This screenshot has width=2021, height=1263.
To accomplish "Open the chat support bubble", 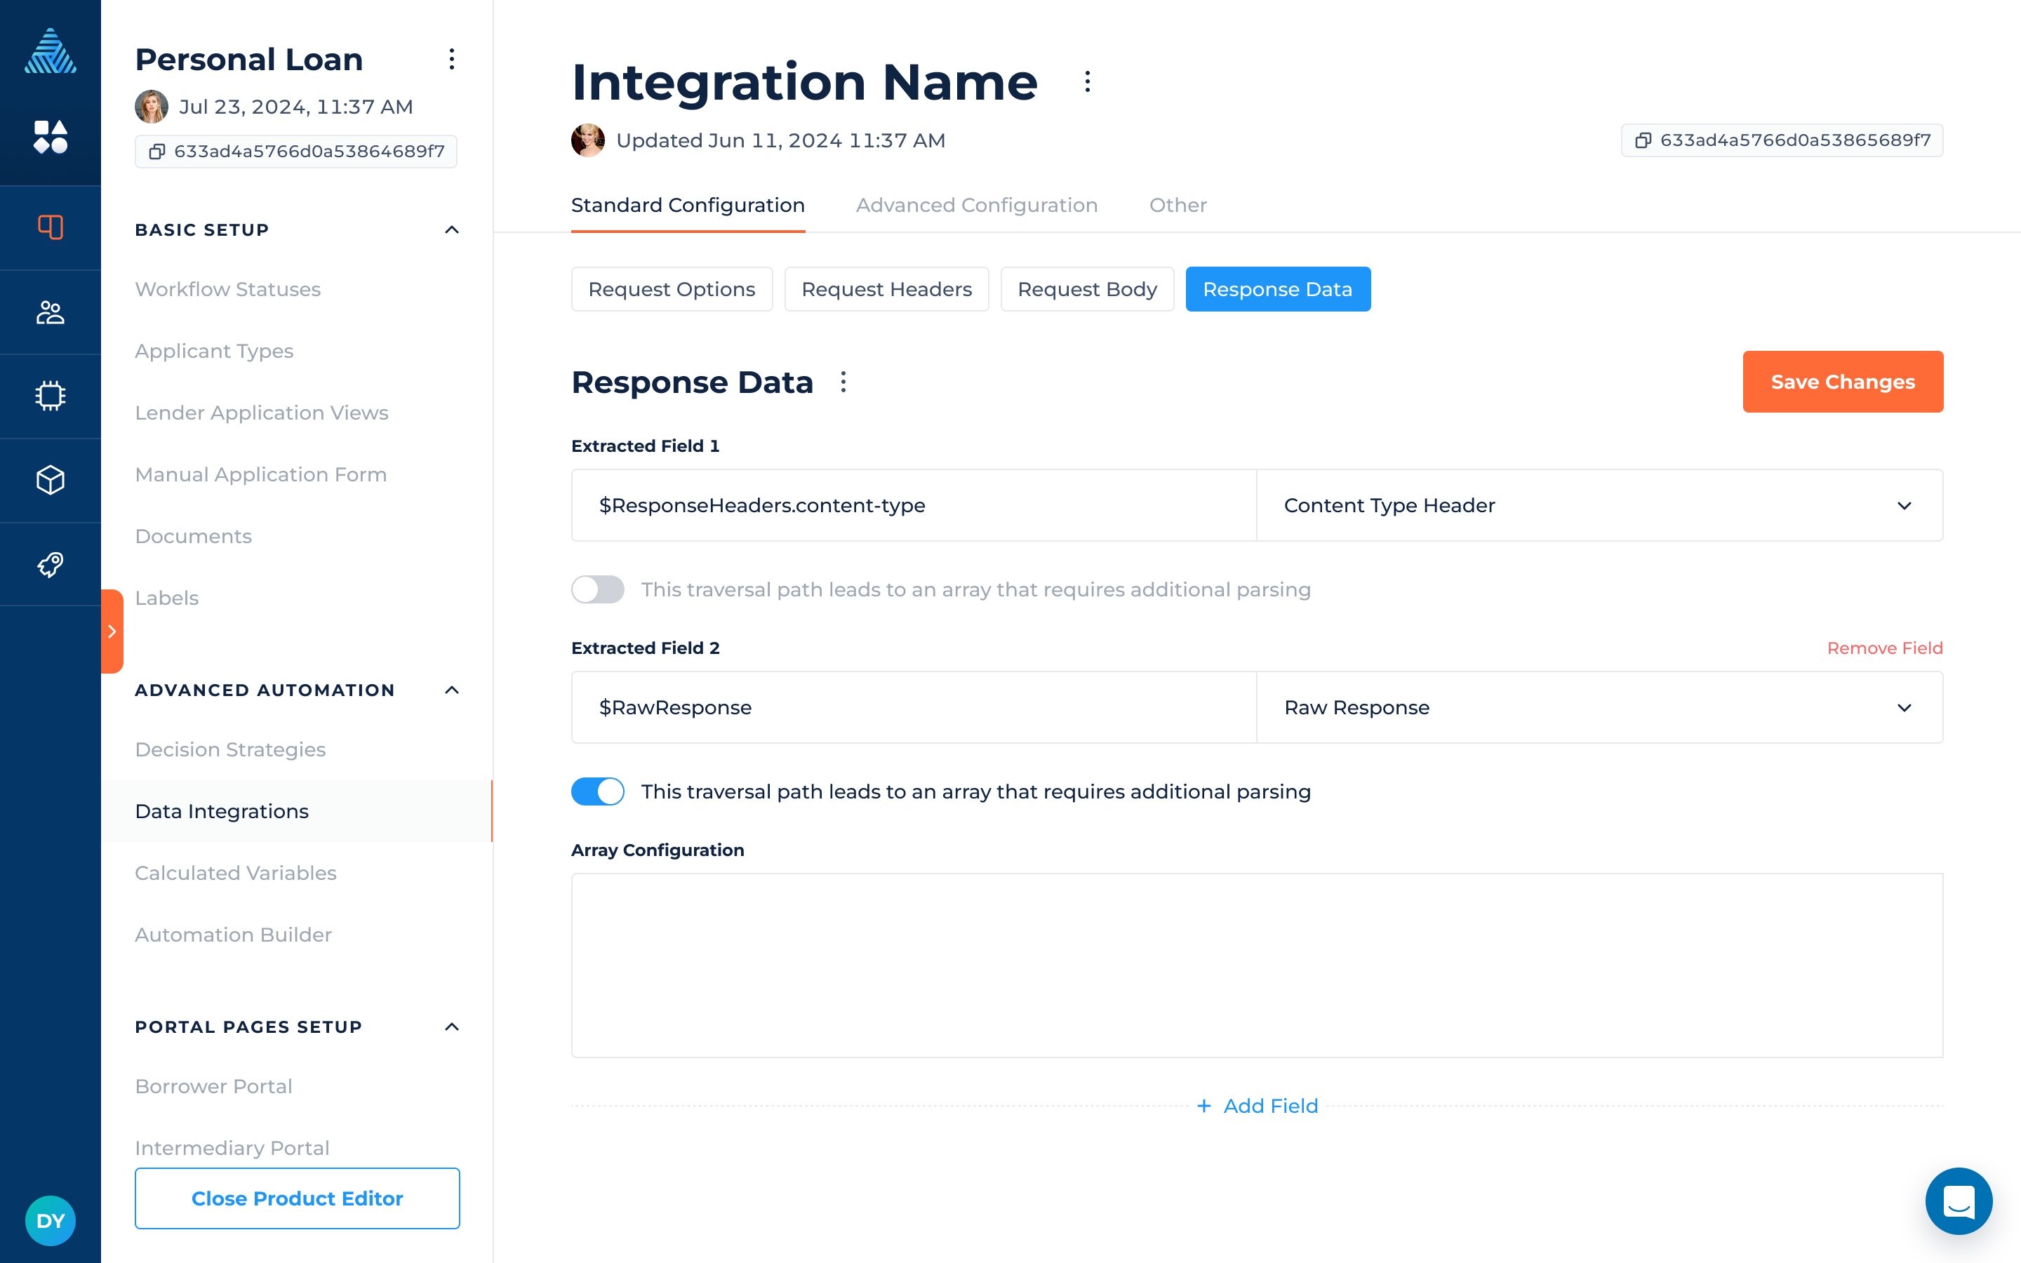I will click(1958, 1201).
